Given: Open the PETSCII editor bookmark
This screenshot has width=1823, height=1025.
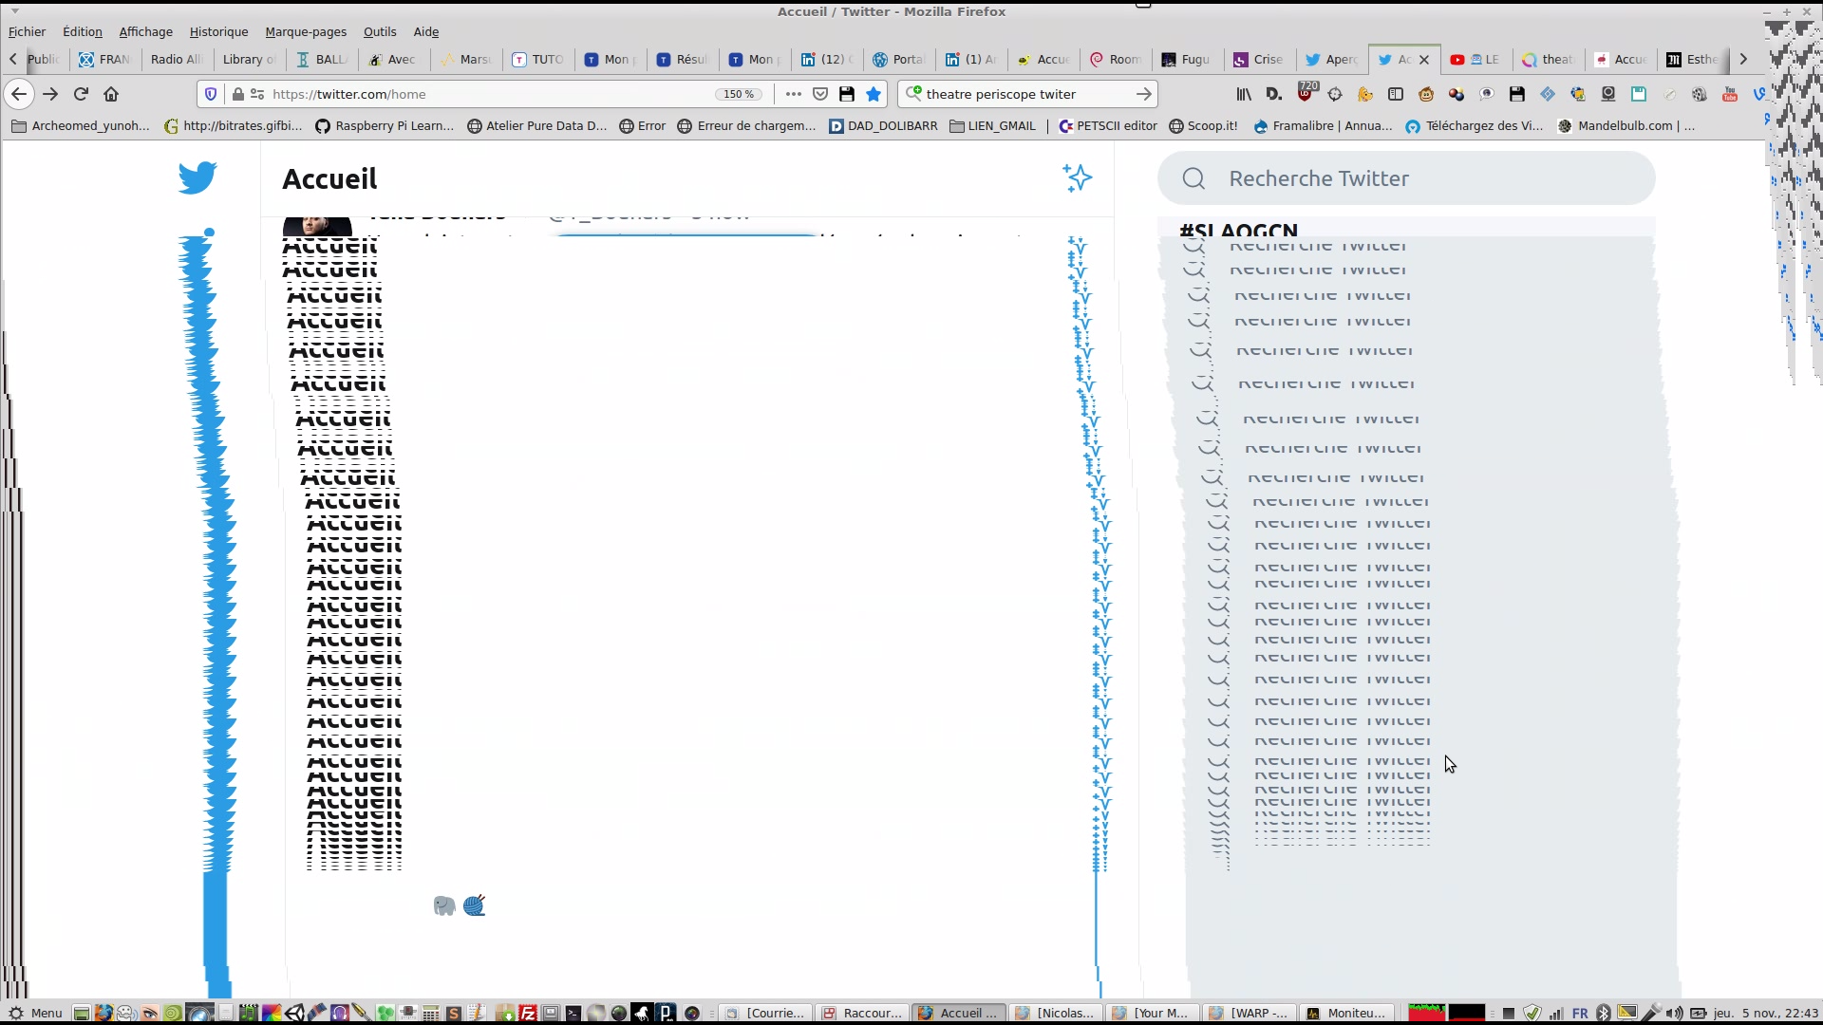Looking at the screenshot, I should point(1107,125).
